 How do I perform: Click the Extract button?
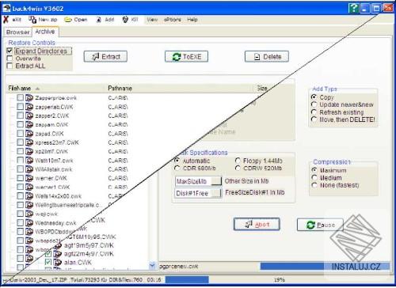click(x=105, y=56)
